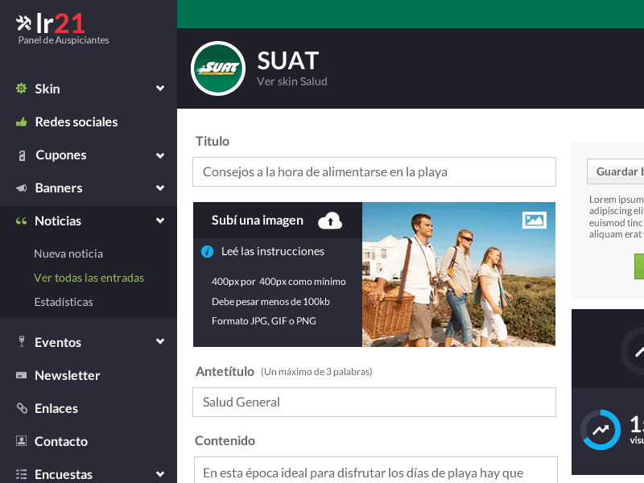Click the Leé las instrucciones text
The image size is (644, 483).
coord(273,251)
